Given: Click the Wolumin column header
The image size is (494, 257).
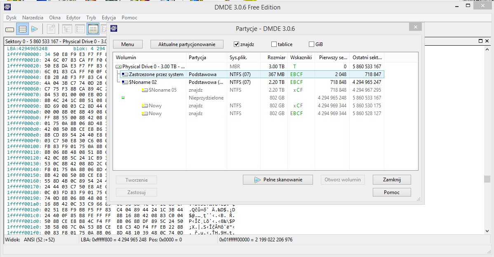Looking at the screenshot, I should (150, 58).
